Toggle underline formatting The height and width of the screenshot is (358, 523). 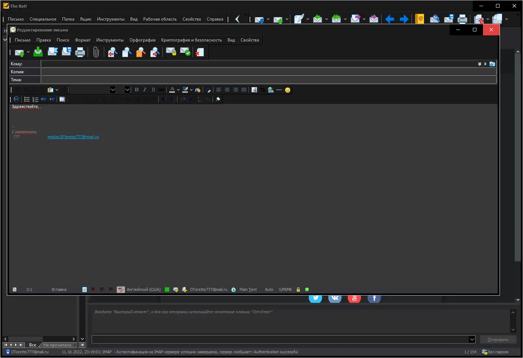coord(153,90)
